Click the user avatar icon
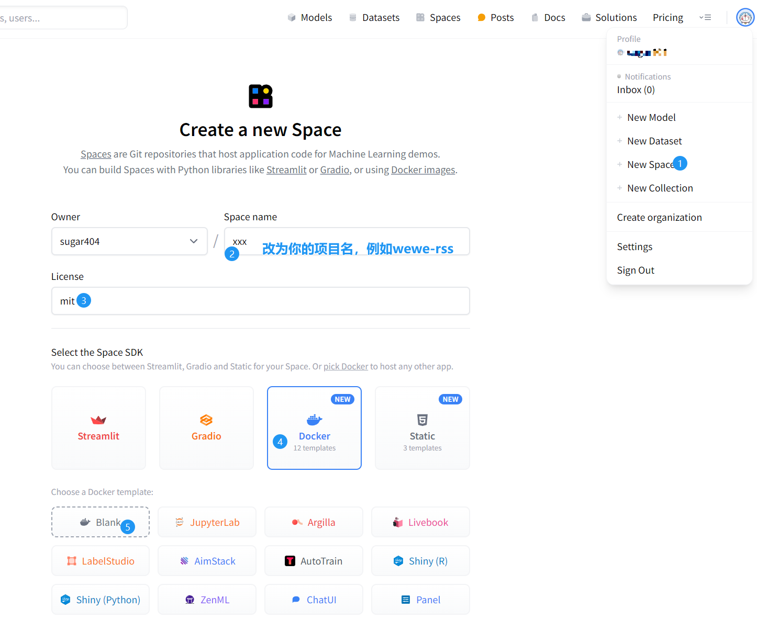757x620 pixels. click(x=745, y=17)
